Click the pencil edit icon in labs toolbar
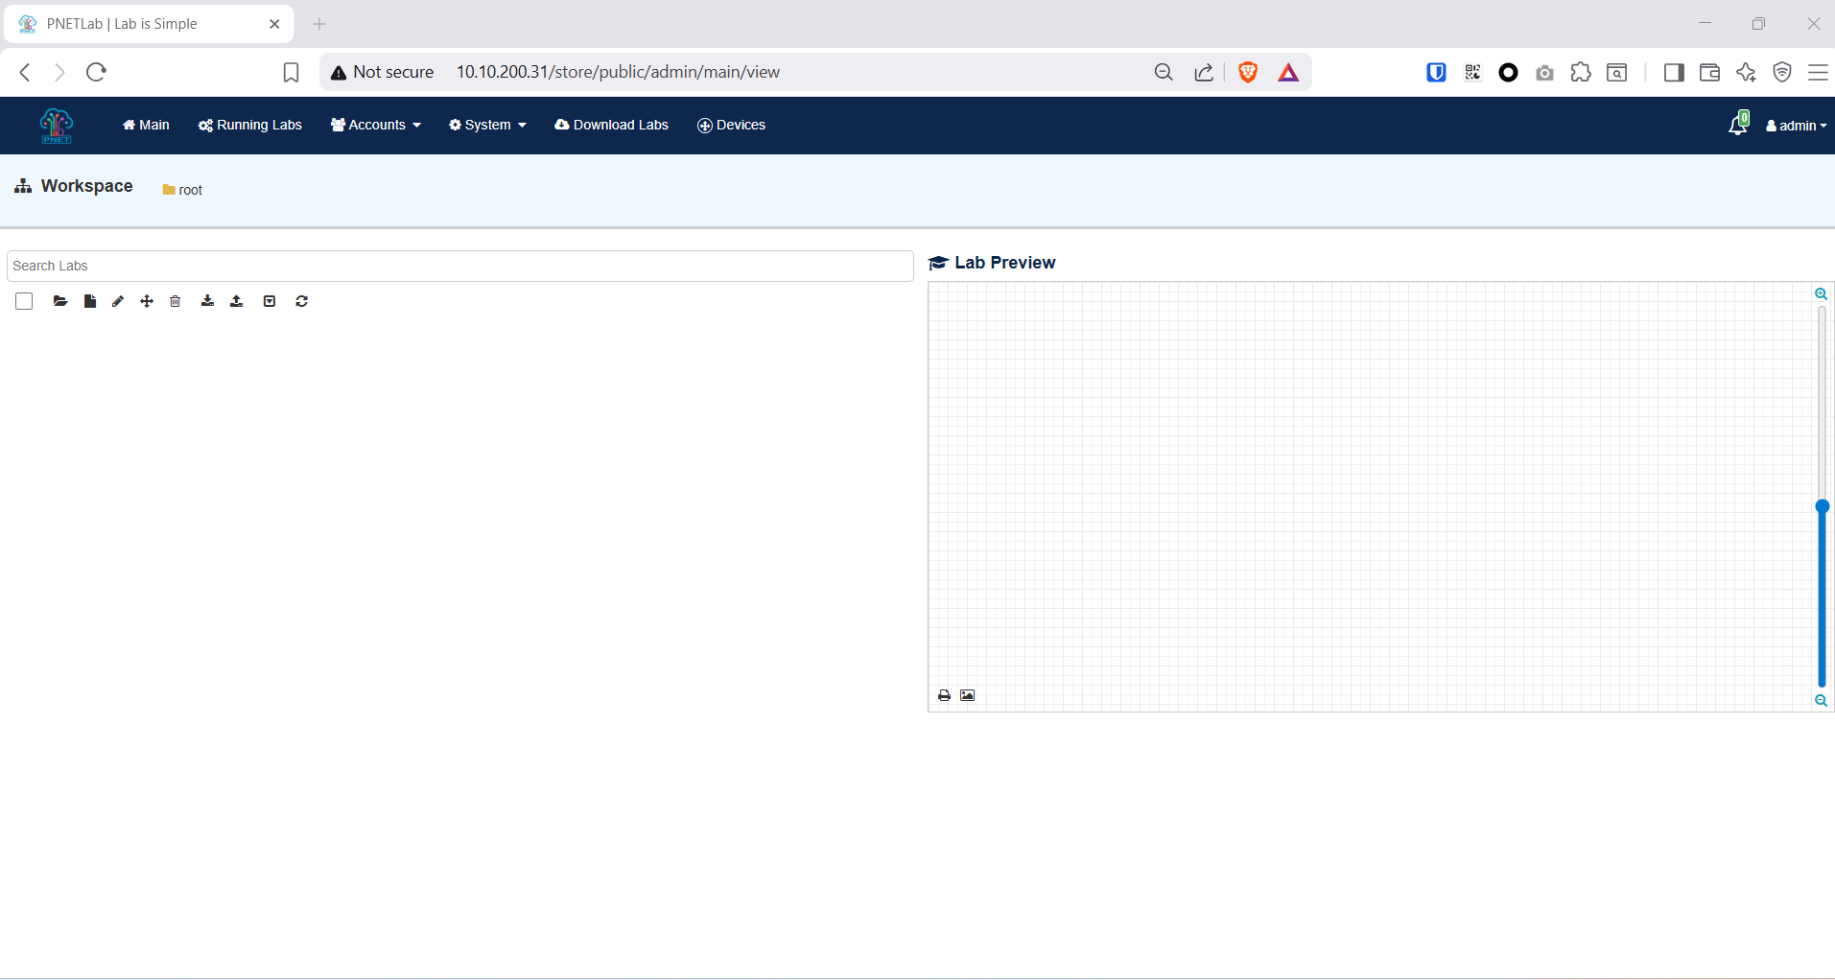The width and height of the screenshot is (1835, 980). [118, 301]
